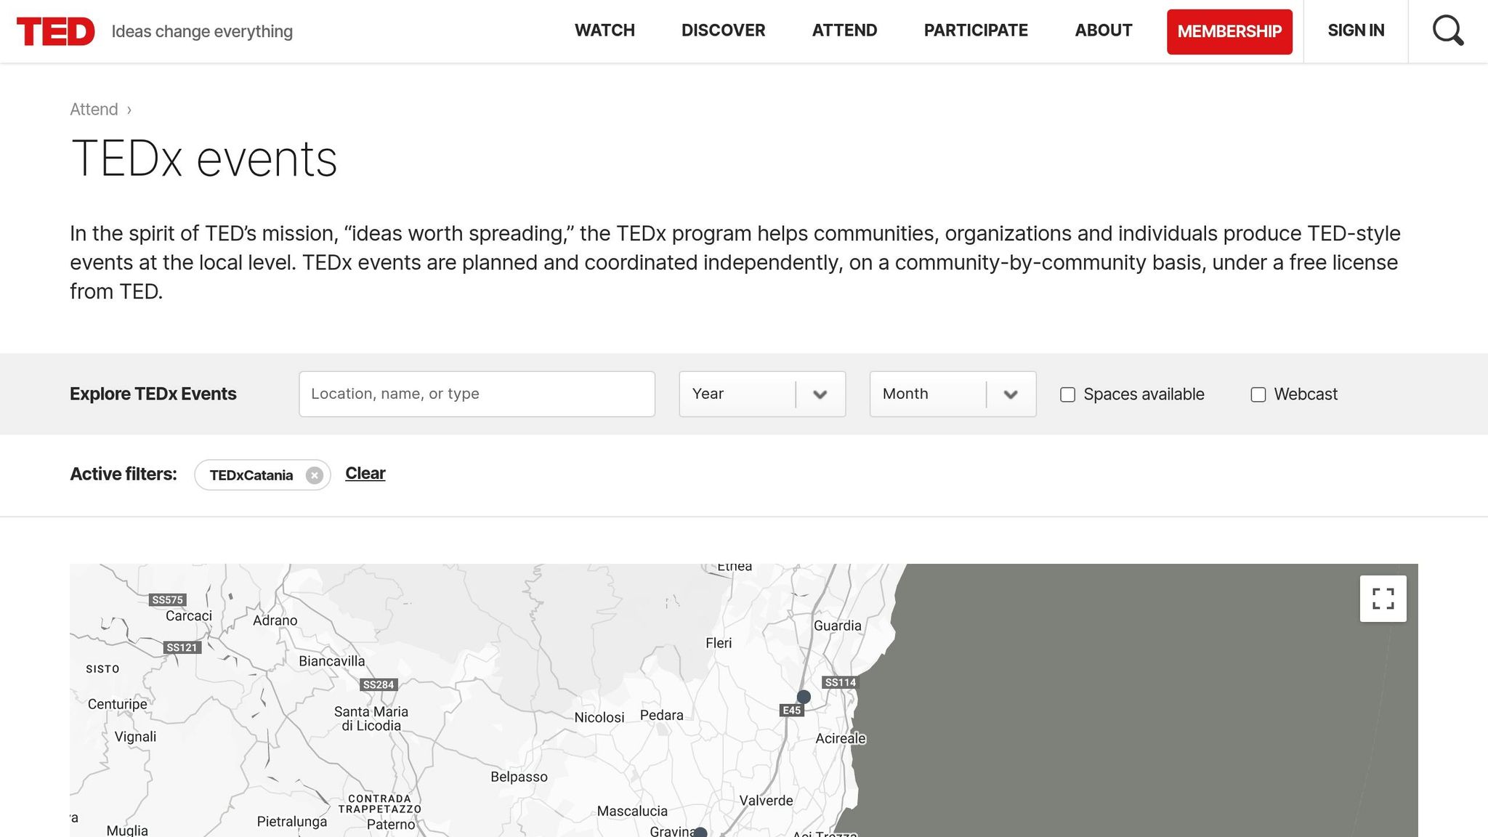Open the Month dropdown
Image resolution: width=1488 pixels, height=837 pixels.
tap(952, 394)
